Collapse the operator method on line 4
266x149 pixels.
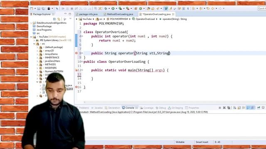pyautogui.click(x=82, y=36)
